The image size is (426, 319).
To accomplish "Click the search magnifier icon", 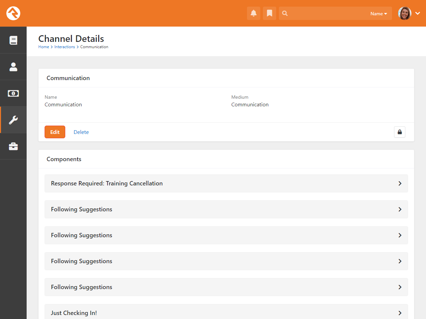I will point(285,13).
